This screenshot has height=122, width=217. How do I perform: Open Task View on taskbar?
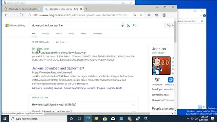pos(79,119)
